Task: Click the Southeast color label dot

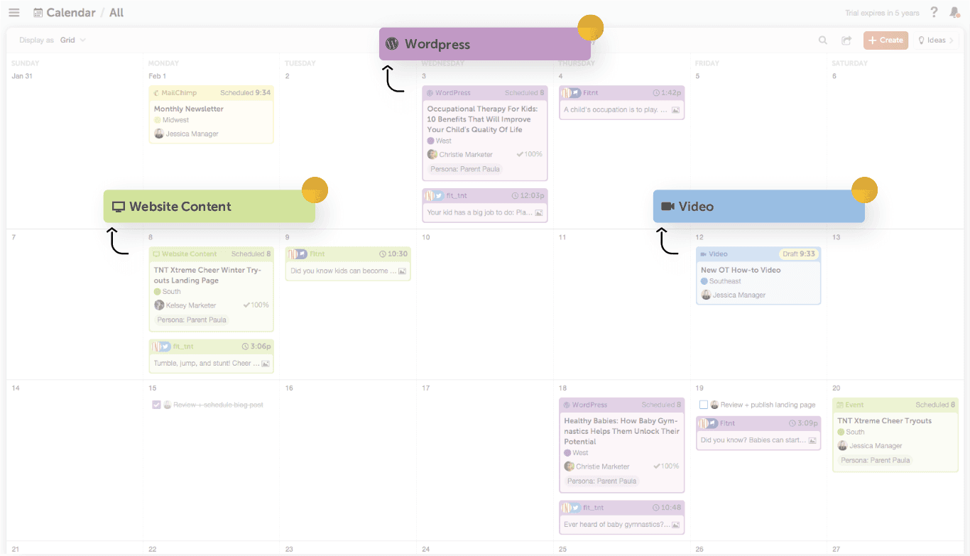Action: [x=704, y=281]
